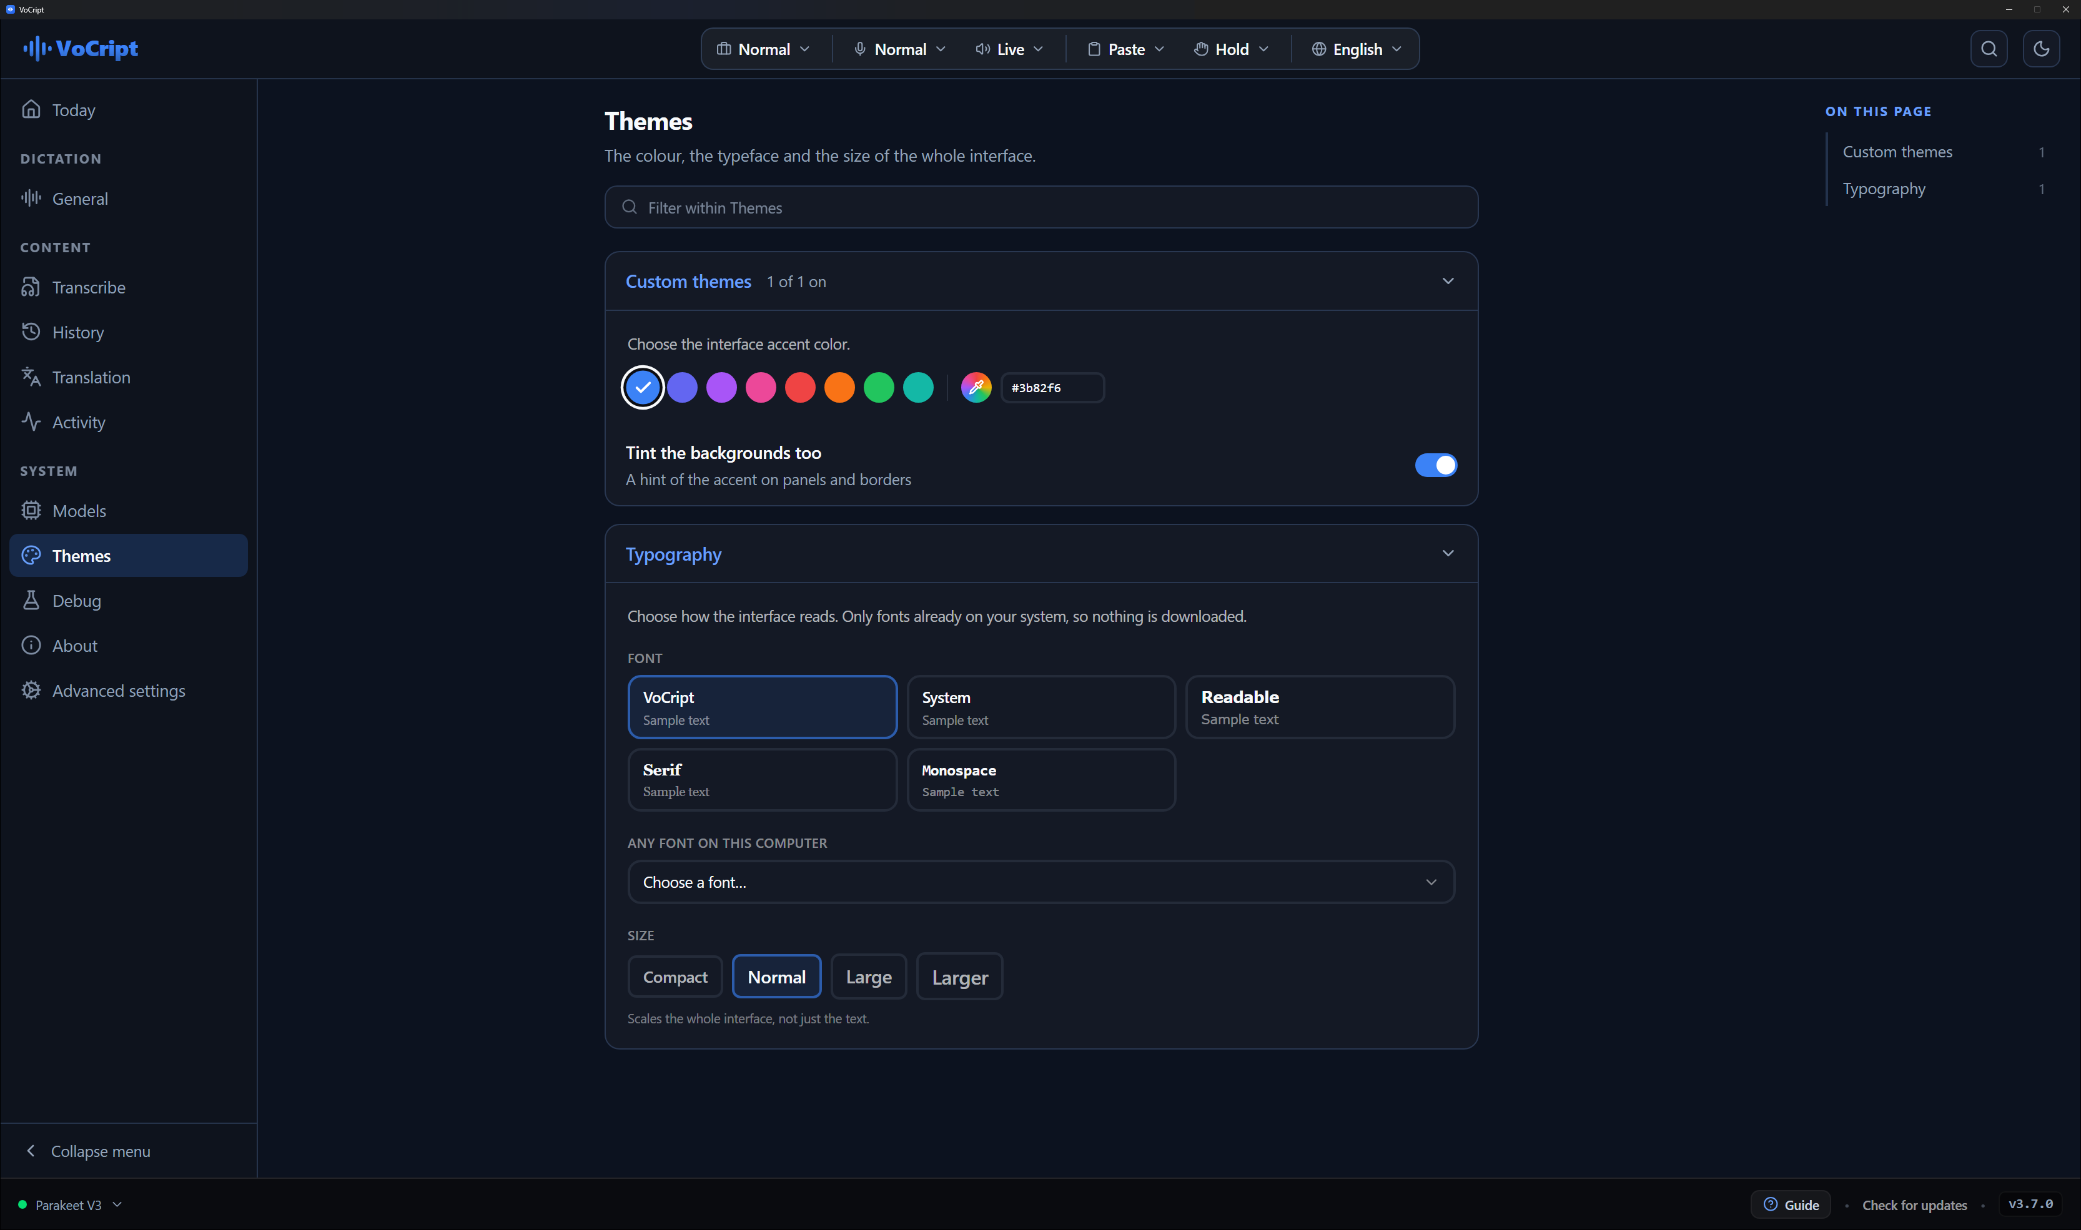Click the About info icon

31,645
